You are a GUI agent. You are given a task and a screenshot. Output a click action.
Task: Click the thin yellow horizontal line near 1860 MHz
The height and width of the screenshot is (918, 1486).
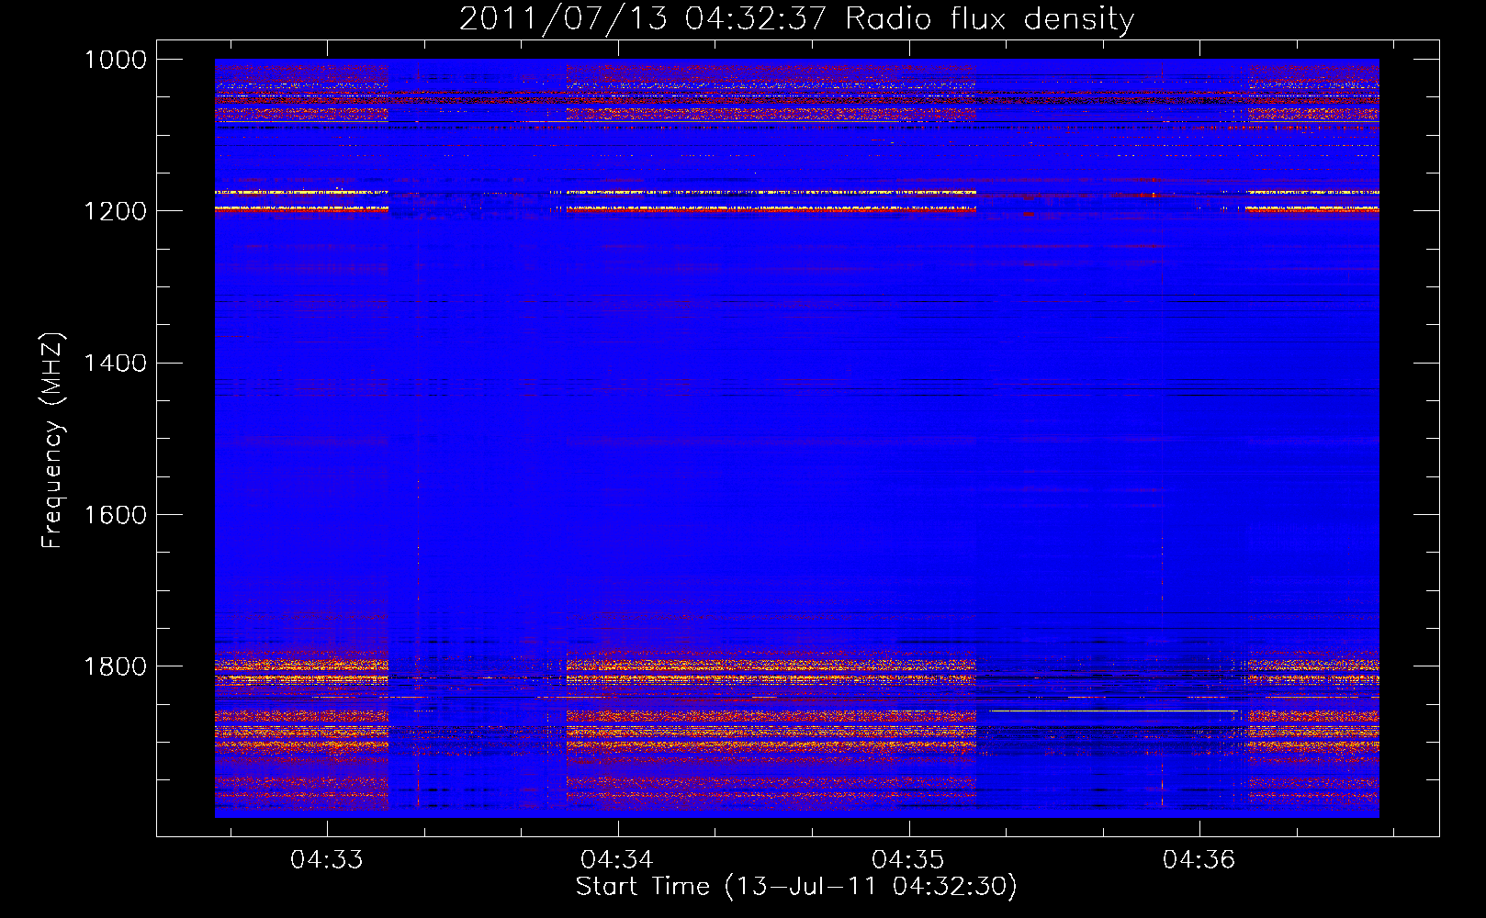[1113, 711]
